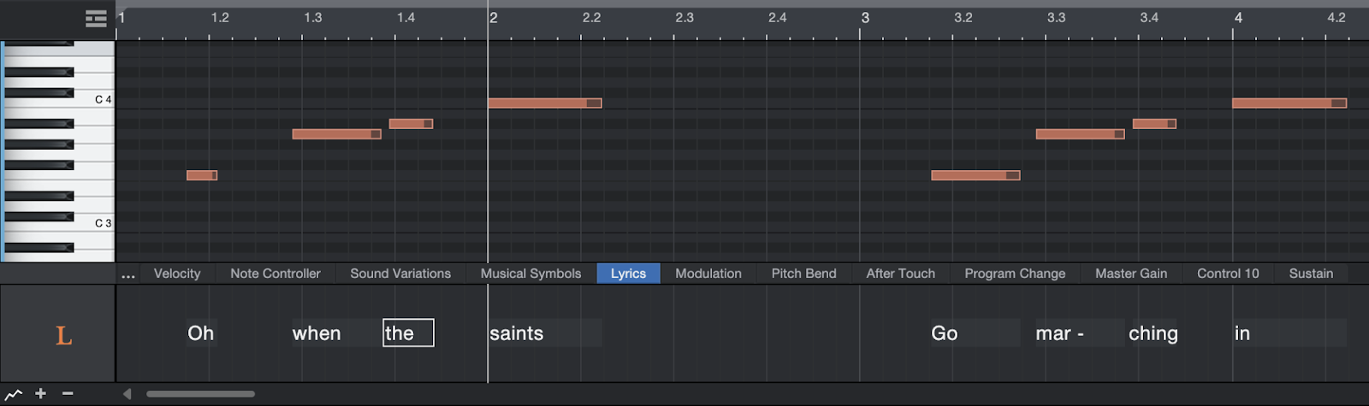Screen dimensions: 1369x406
Task: Open the Pitch Bend tab
Action: [804, 274]
